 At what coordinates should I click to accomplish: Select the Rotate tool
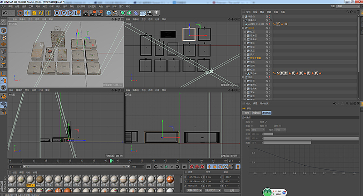click(41, 13)
